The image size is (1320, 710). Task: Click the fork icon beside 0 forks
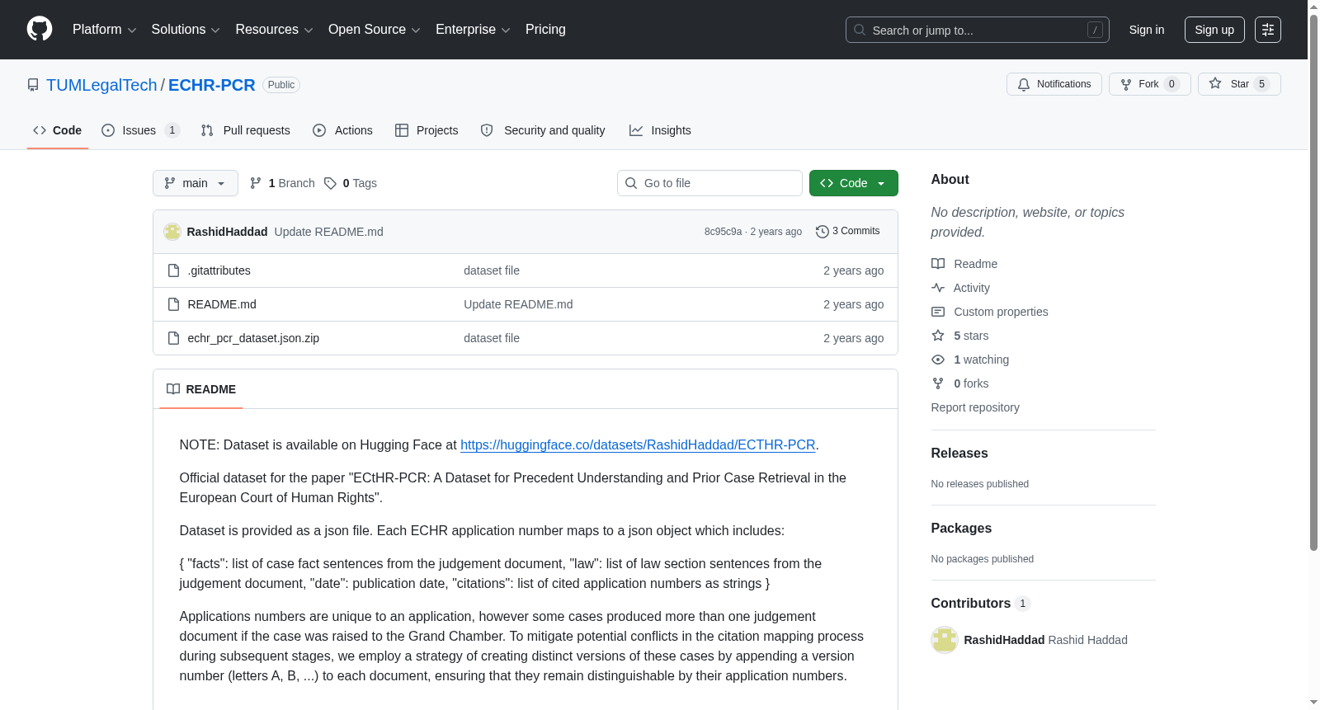[x=938, y=383]
